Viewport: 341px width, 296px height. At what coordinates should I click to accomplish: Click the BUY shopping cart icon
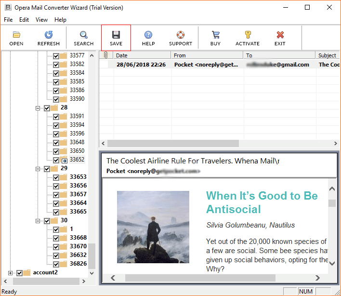[x=215, y=35]
